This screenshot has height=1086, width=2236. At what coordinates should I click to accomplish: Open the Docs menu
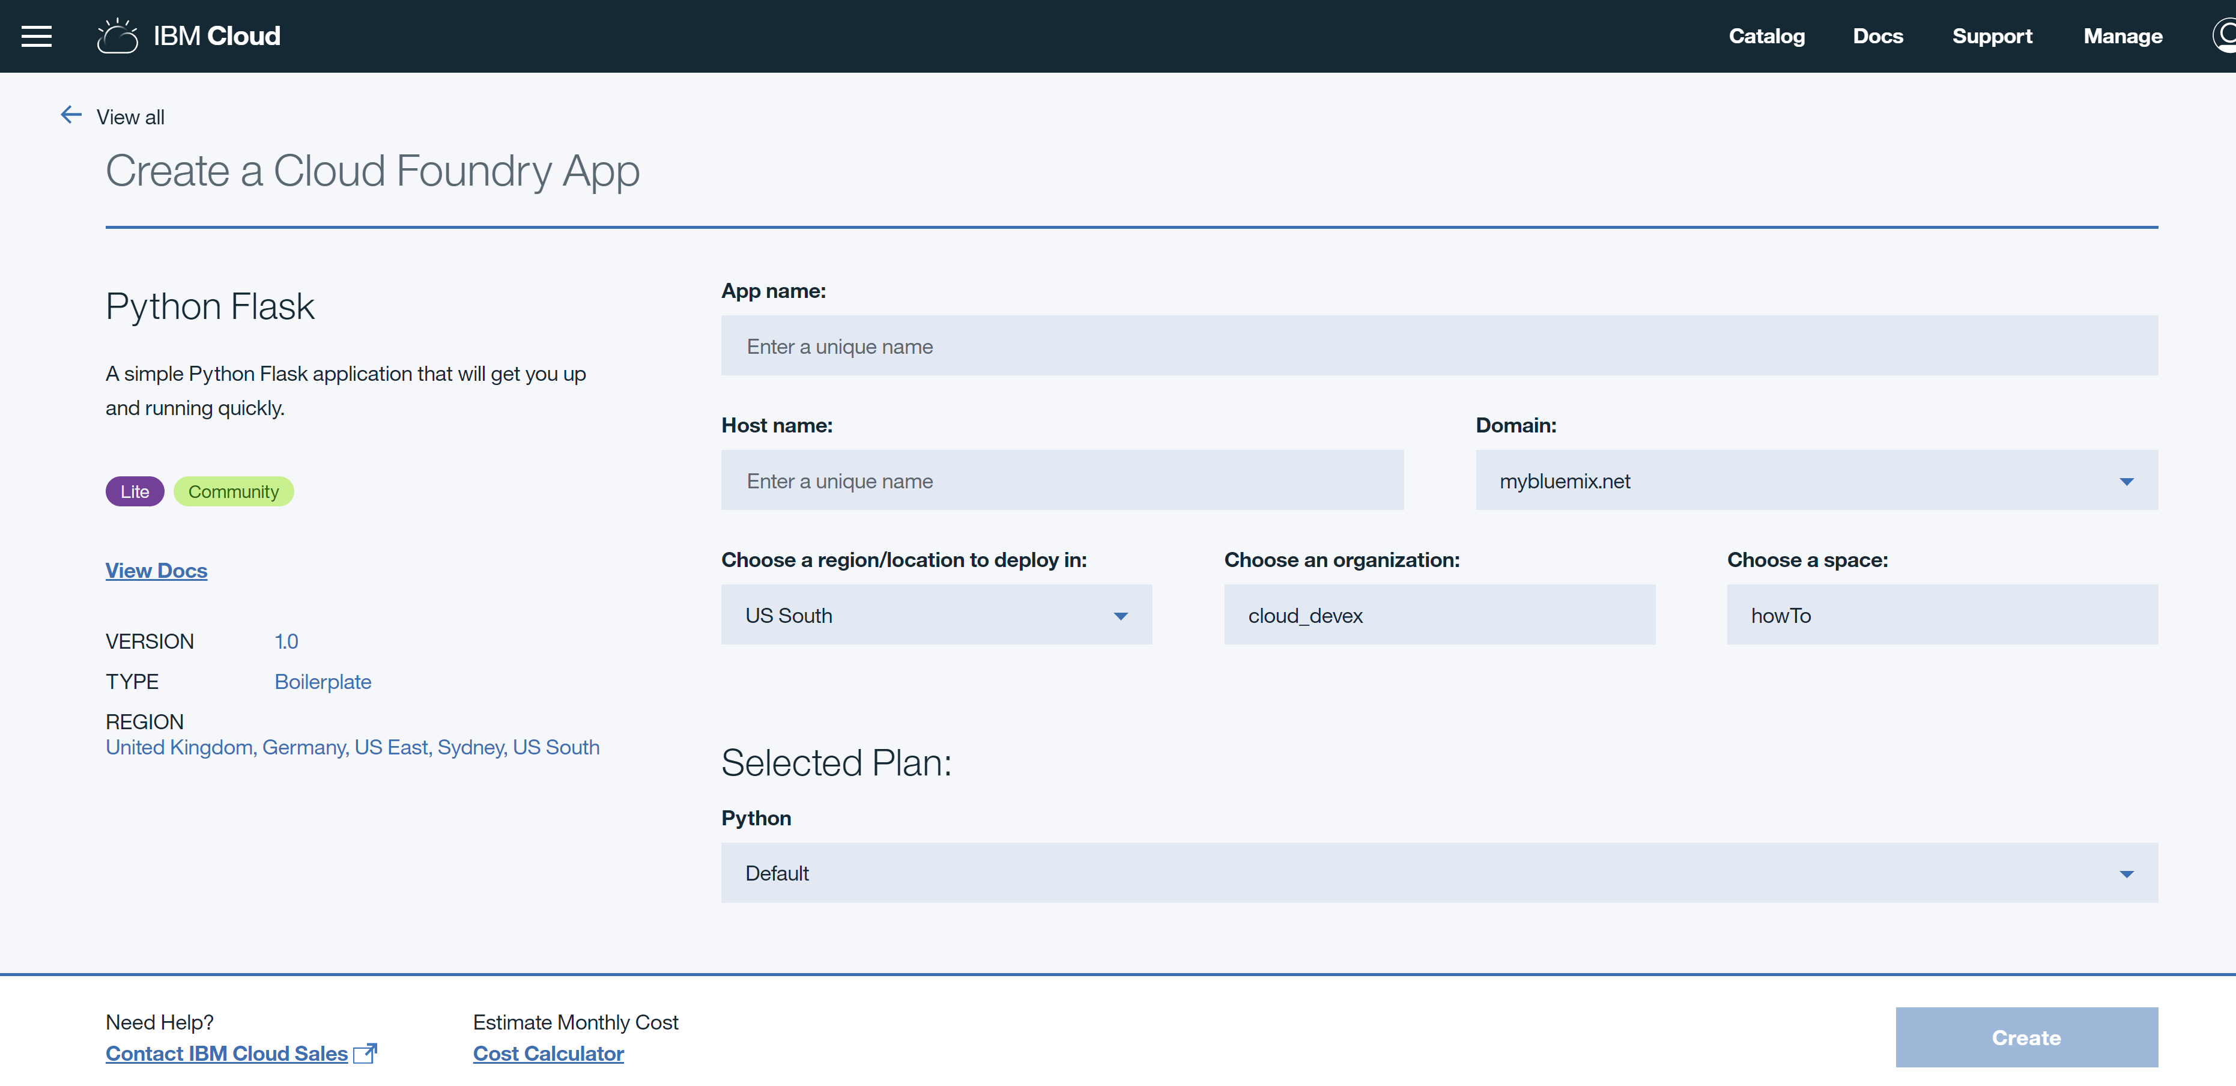coord(1877,35)
